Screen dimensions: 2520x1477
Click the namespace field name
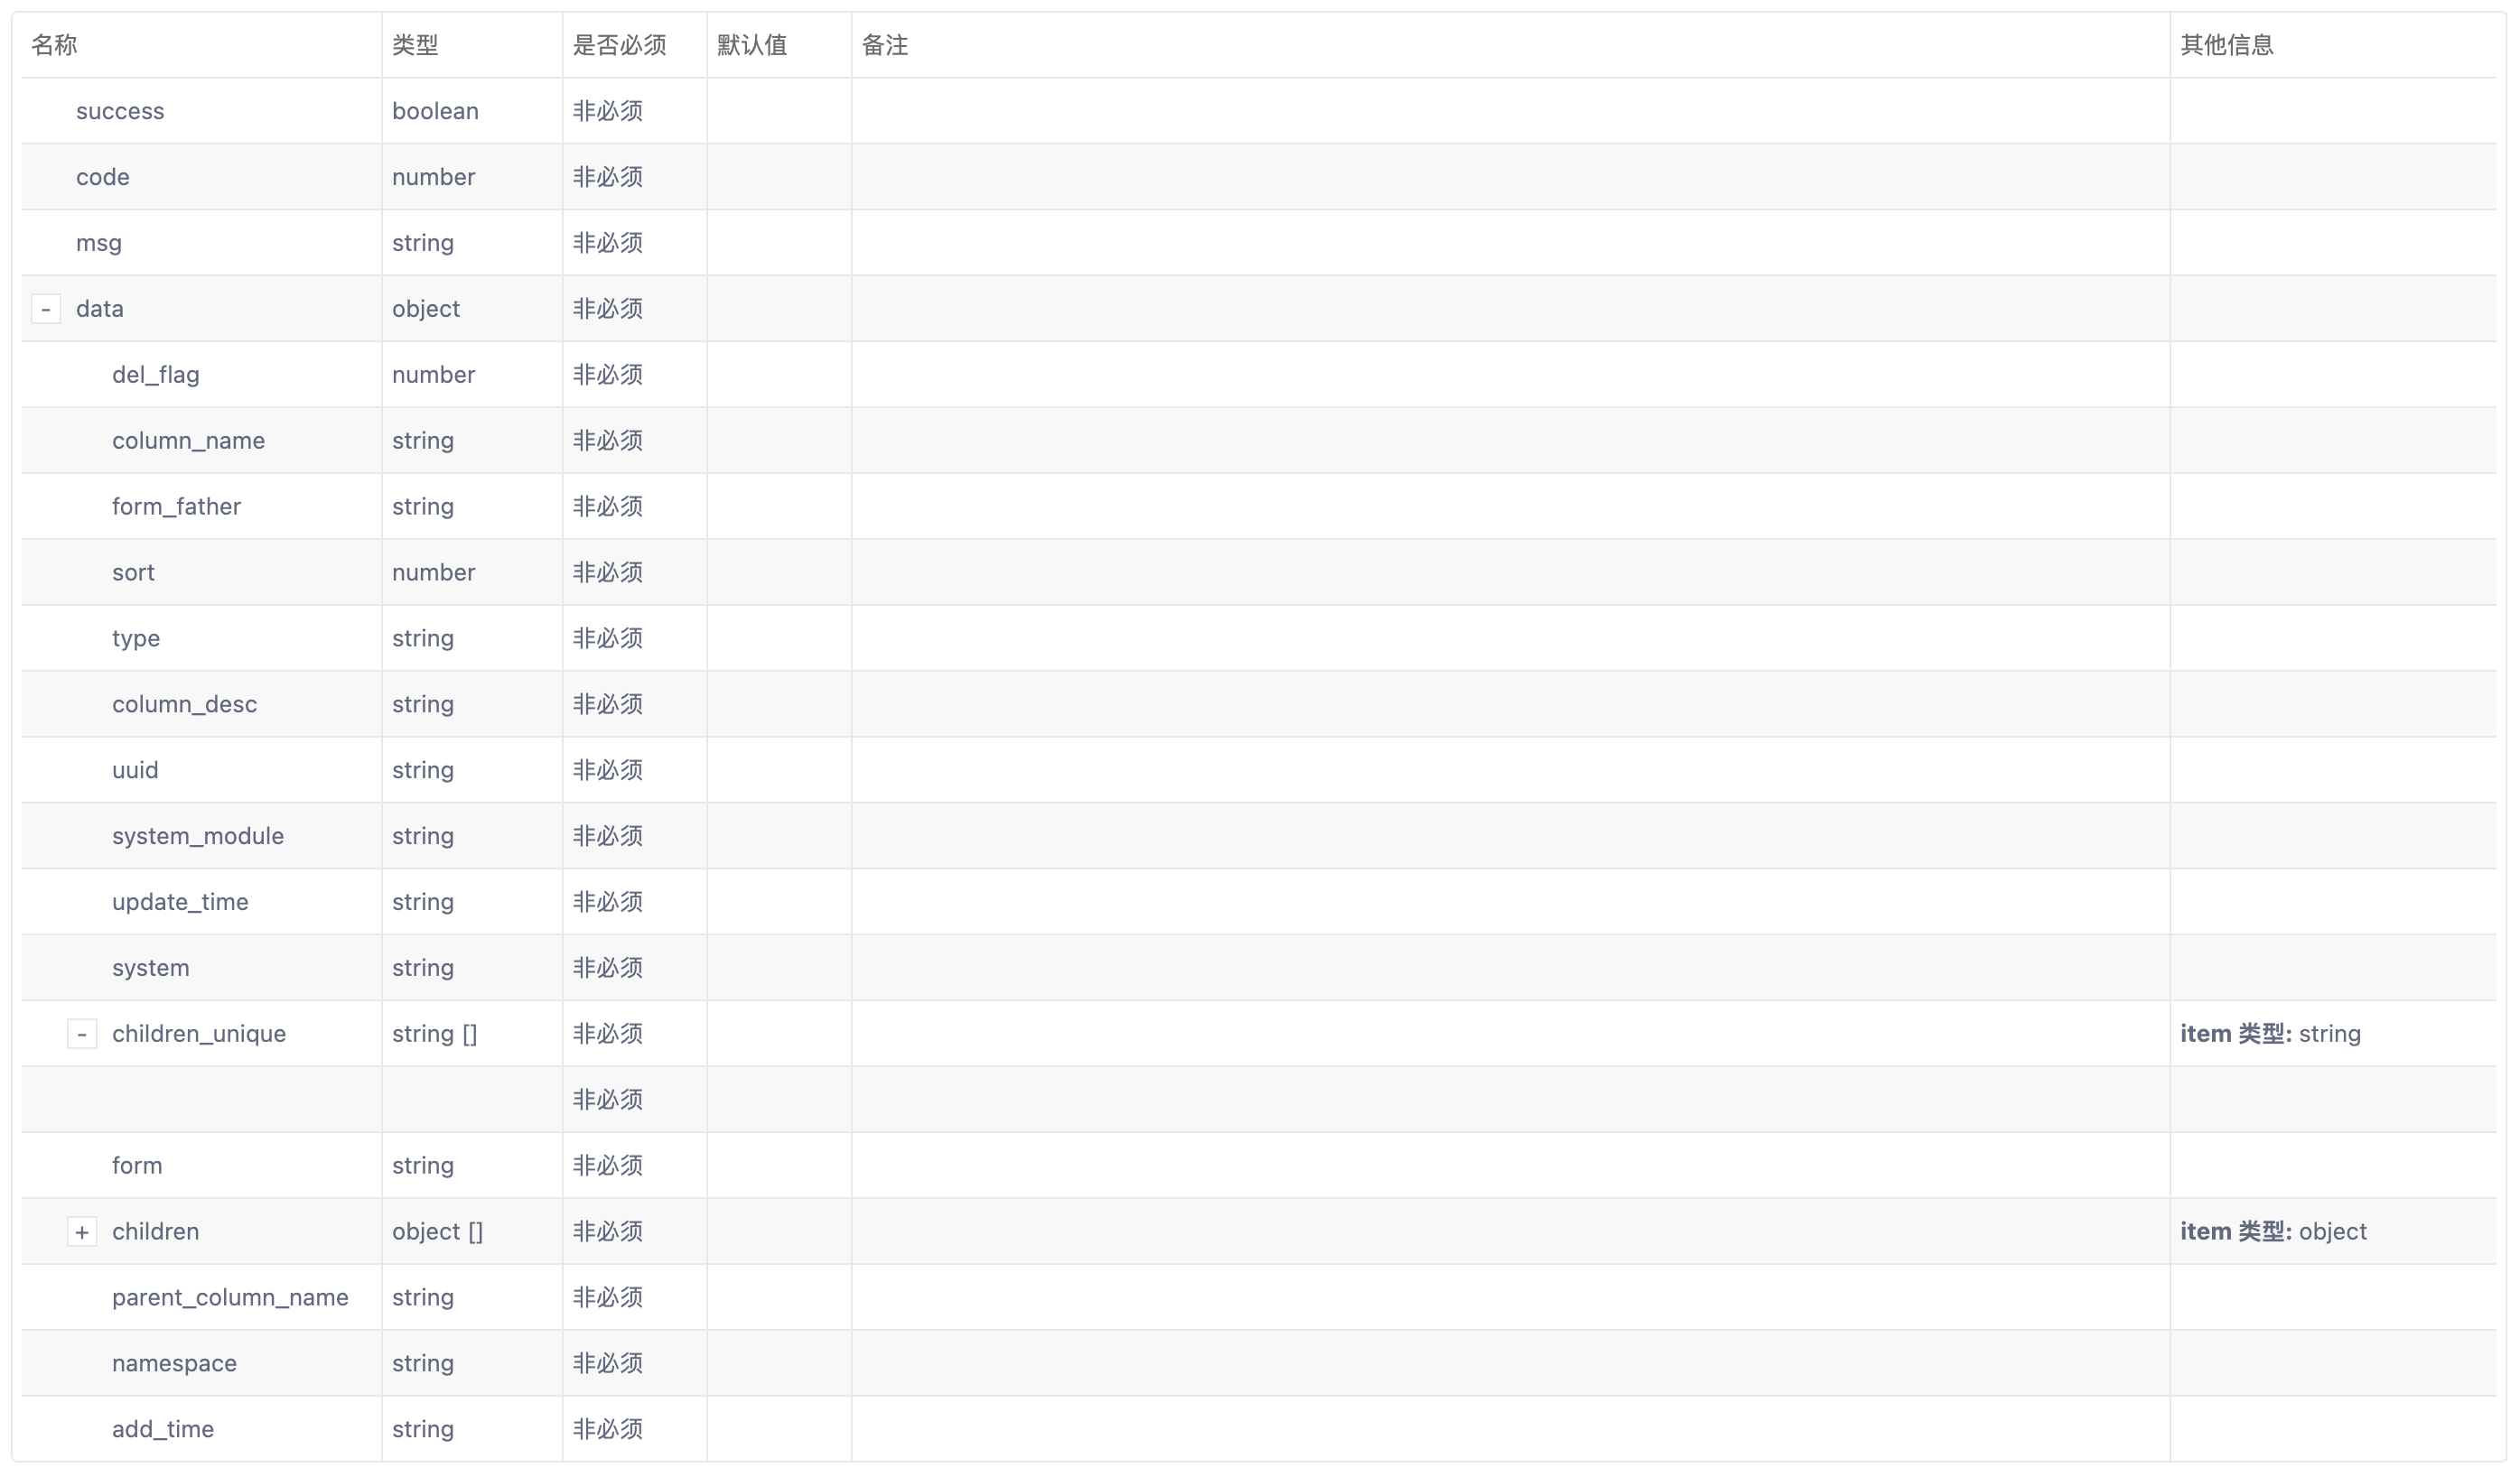coord(174,1364)
